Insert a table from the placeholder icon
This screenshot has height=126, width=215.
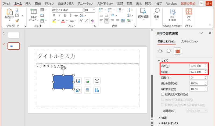88,90
